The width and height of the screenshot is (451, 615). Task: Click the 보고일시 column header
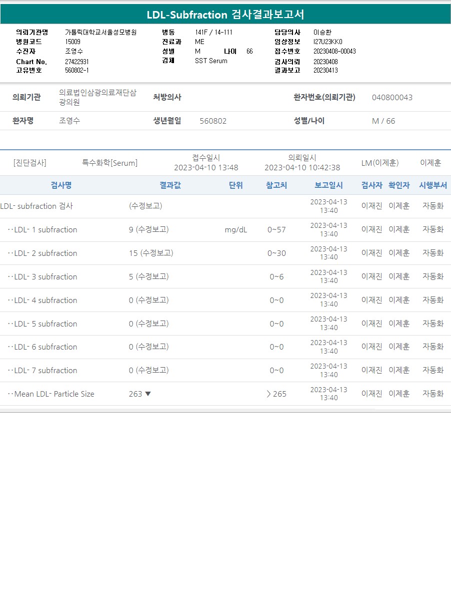pos(328,185)
